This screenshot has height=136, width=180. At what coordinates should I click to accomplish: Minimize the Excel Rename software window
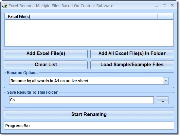click(x=156, y=6)
